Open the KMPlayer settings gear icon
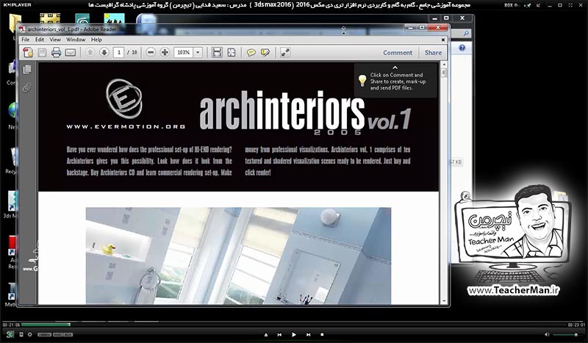 tap(30, 334)
